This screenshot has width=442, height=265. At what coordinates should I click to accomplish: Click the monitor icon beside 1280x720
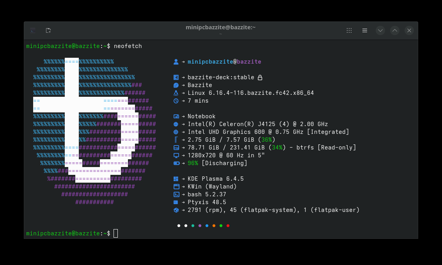(176, 156)
